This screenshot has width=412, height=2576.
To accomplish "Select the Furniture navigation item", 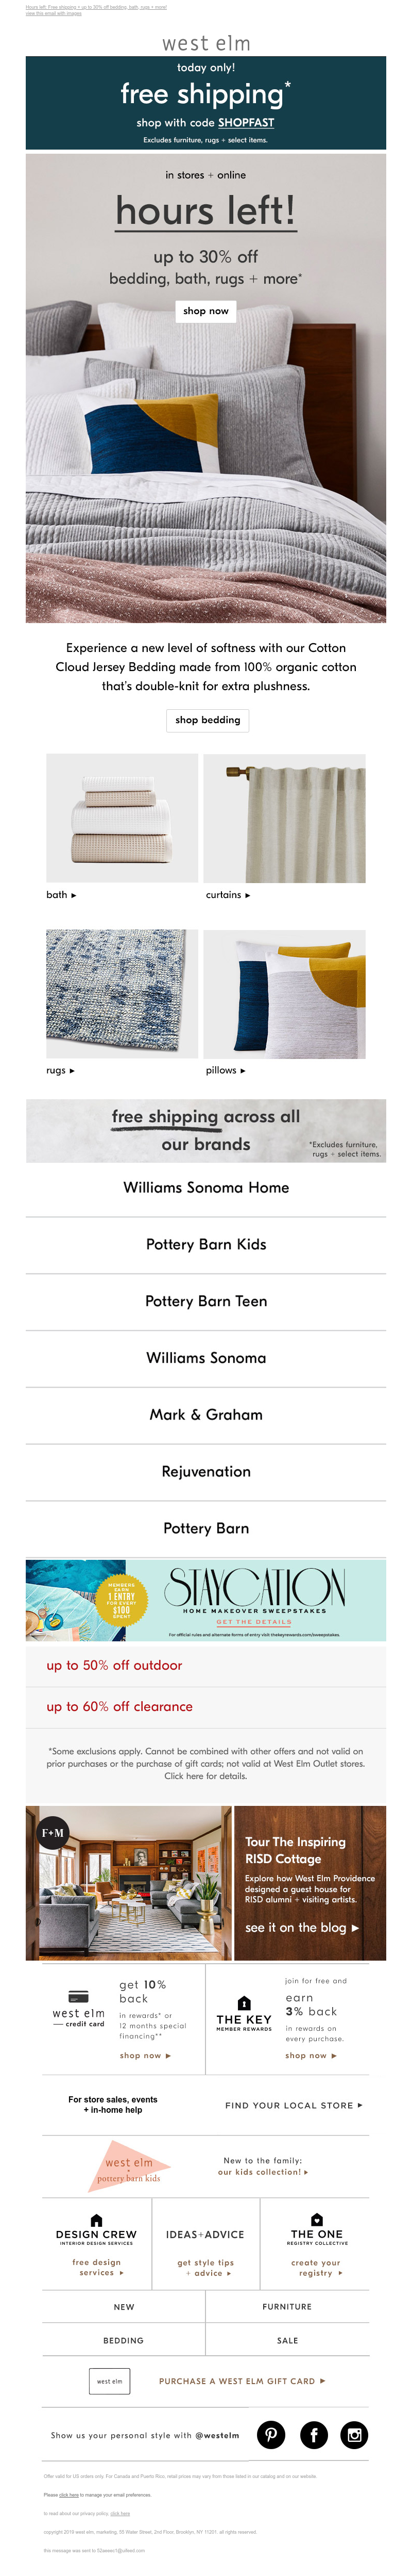I will click(x=287, y=2306).
